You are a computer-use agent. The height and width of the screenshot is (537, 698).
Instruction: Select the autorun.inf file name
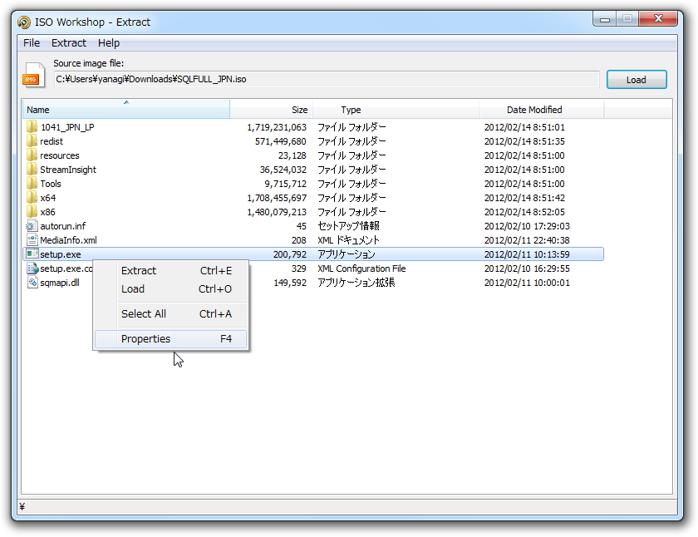[x=63, y=226]
